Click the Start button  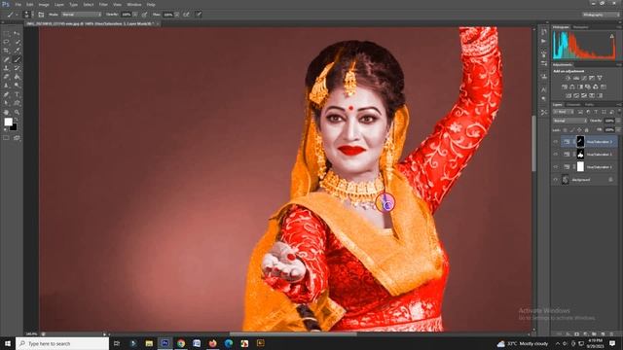pos(8,343)
